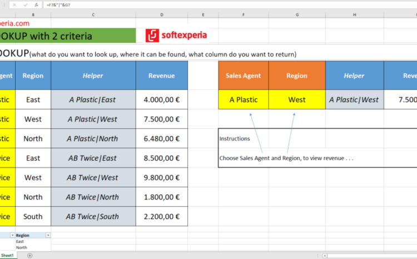Screen dimensions: 417x259
Task: Click the Instructions label text
Action: [x=235, y=139]
